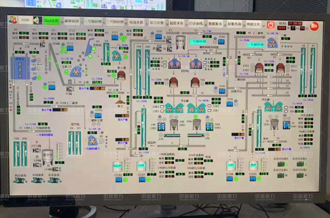The height and width of the screenshot is (218, 330).
Task: Click the 报警查询 button
Action: pyautogui.click(x=236, y=23)
